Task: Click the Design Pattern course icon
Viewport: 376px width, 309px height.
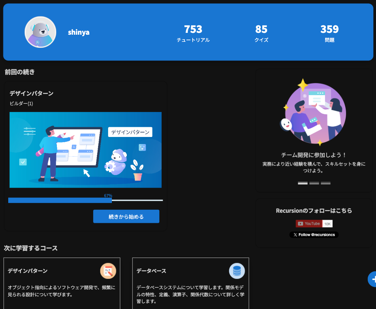Action: pos(108,271)
